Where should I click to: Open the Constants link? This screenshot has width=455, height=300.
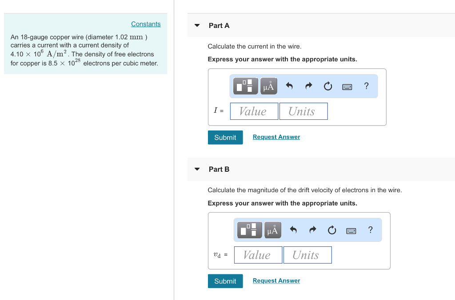click(146, 24)
